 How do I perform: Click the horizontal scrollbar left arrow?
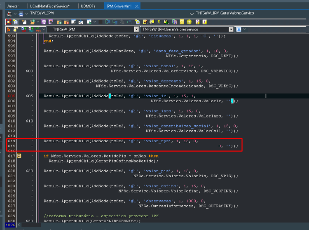[x=19, y=225]
